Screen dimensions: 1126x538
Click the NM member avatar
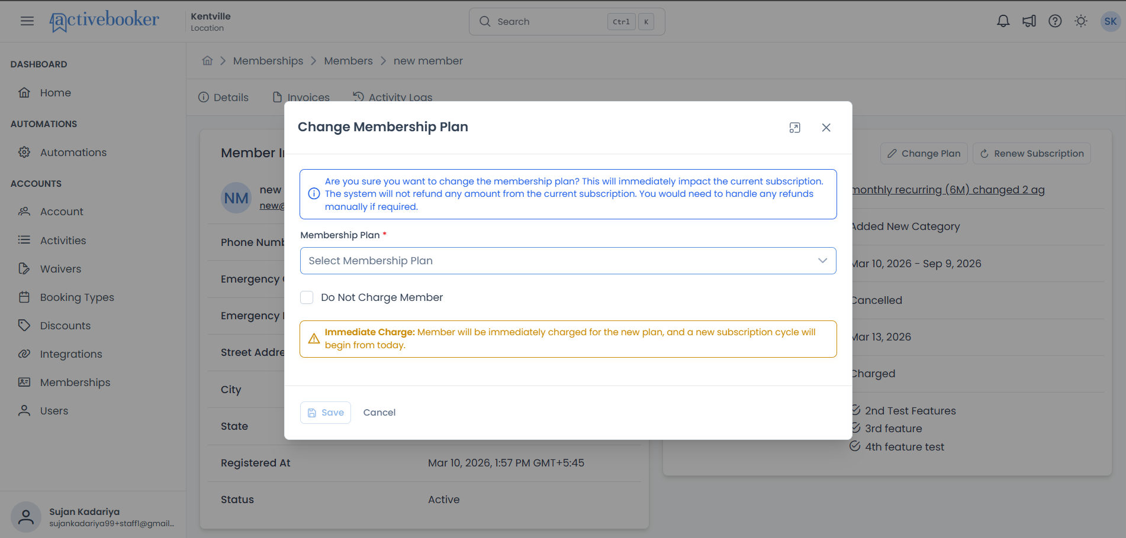click(236, 198)
